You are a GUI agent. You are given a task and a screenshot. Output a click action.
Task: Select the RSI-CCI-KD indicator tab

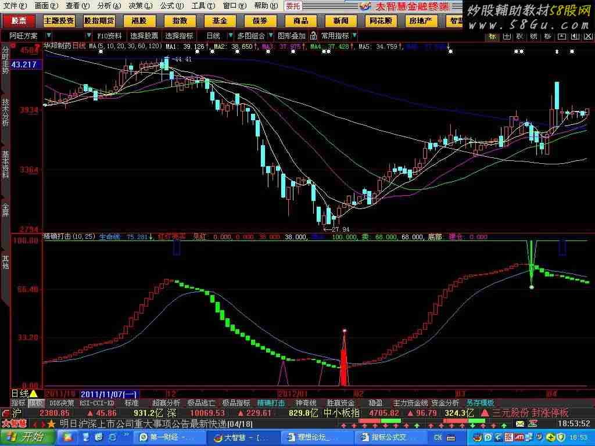pos(97,403)
